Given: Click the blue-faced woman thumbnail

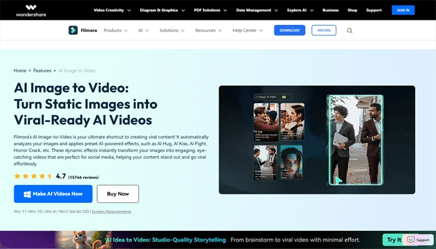Looking at the screenshot, I should coord(291,162).
